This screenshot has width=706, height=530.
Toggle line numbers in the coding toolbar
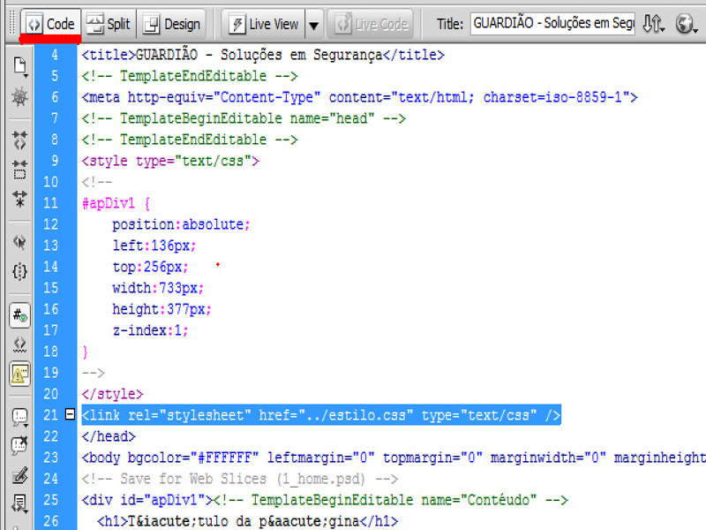pos(19,314)
